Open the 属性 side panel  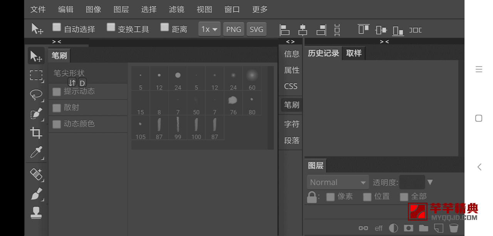[x=292, y=70]
